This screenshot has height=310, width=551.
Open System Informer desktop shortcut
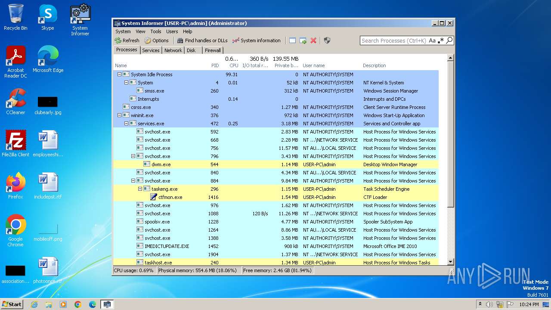(80, 20)
